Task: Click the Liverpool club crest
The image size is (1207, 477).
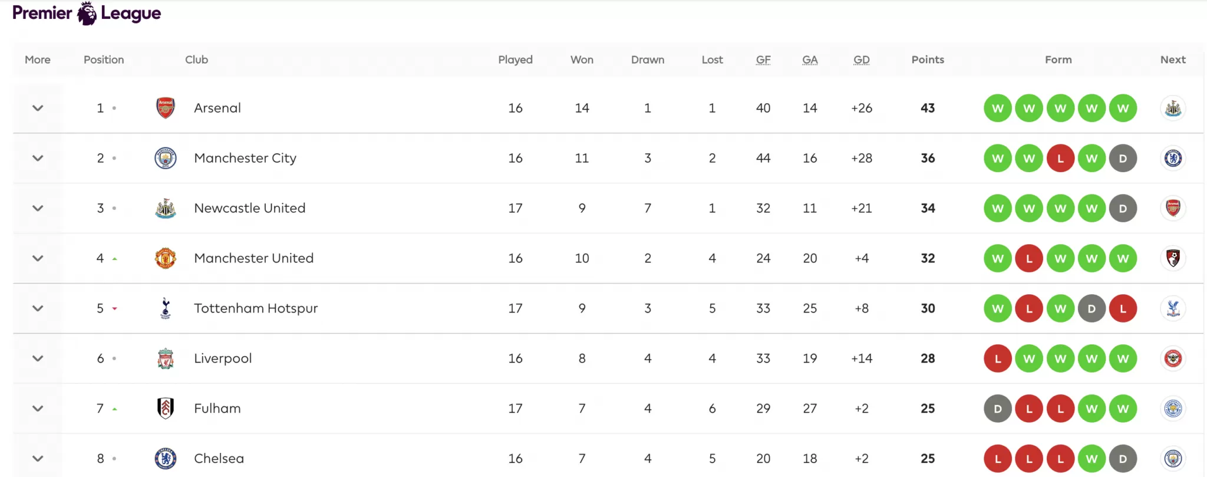Action: 166,358
